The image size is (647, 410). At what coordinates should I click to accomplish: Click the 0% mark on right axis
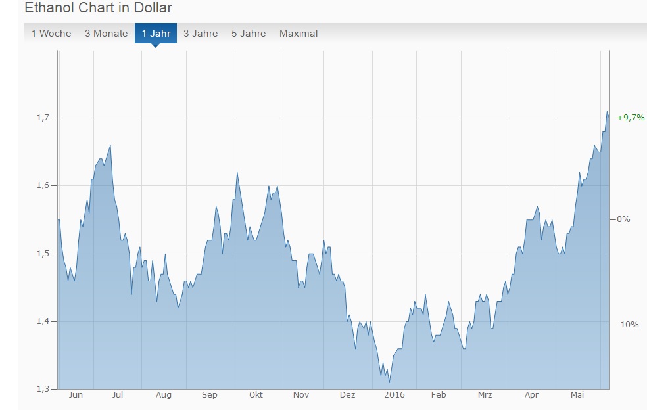[x=623, y=219]
